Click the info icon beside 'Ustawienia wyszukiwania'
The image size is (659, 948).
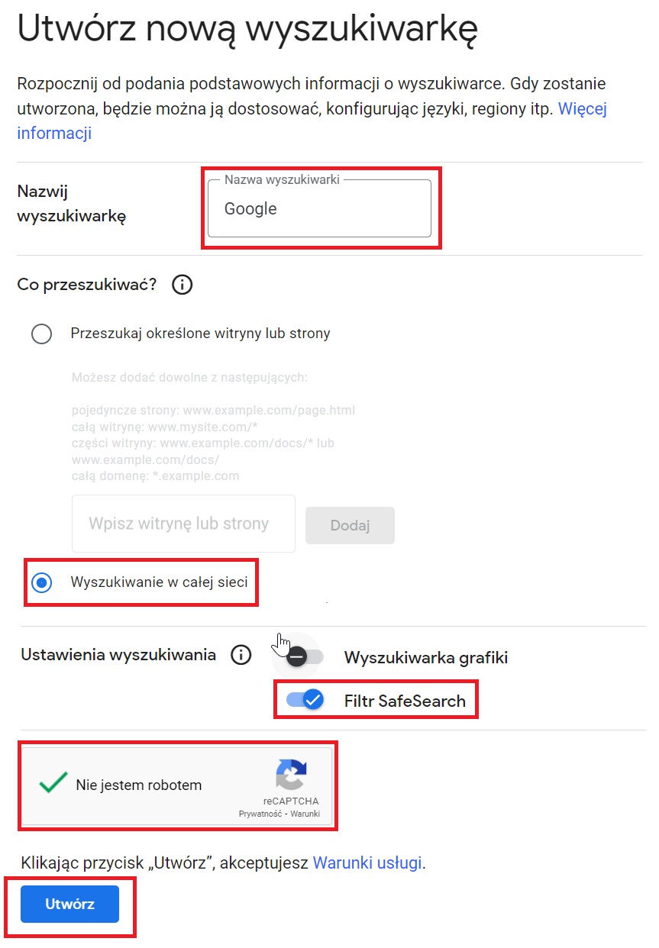241,655
